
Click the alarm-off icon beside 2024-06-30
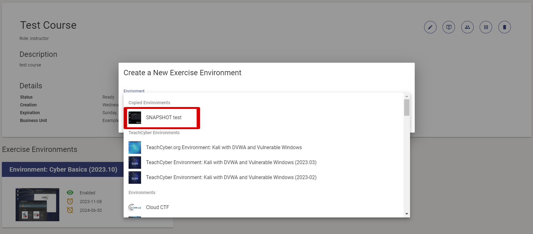[70, 210]
